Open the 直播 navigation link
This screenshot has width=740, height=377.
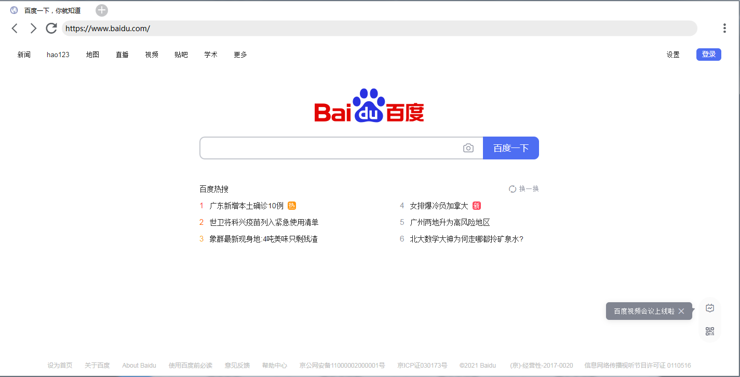pyautogui.click(x=122, y=55)
